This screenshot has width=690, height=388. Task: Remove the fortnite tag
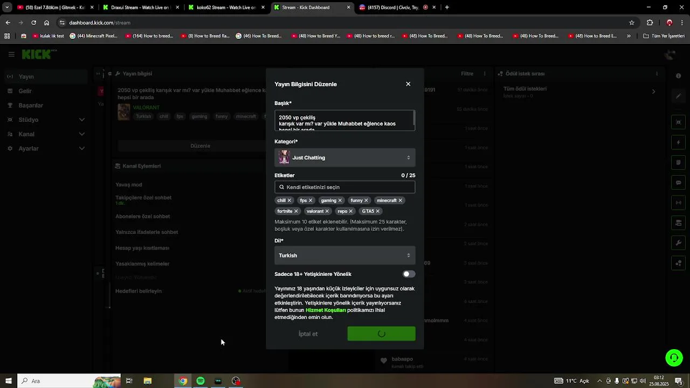[296, 211]
